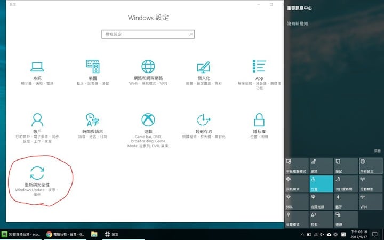Open File Explorer from the taskbar
The height and width of the screenshot is (240, 384).
click(94, 234)
